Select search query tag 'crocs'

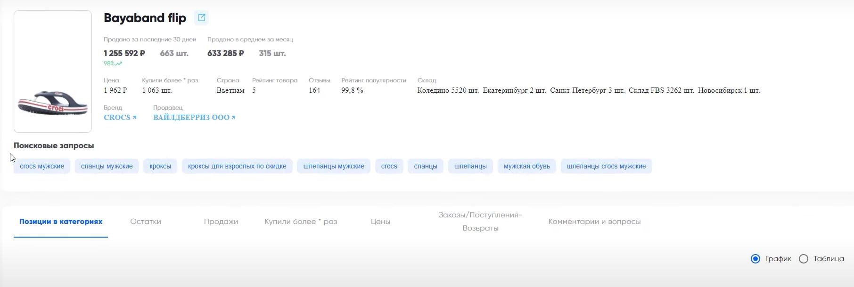(x=389, y=166)
